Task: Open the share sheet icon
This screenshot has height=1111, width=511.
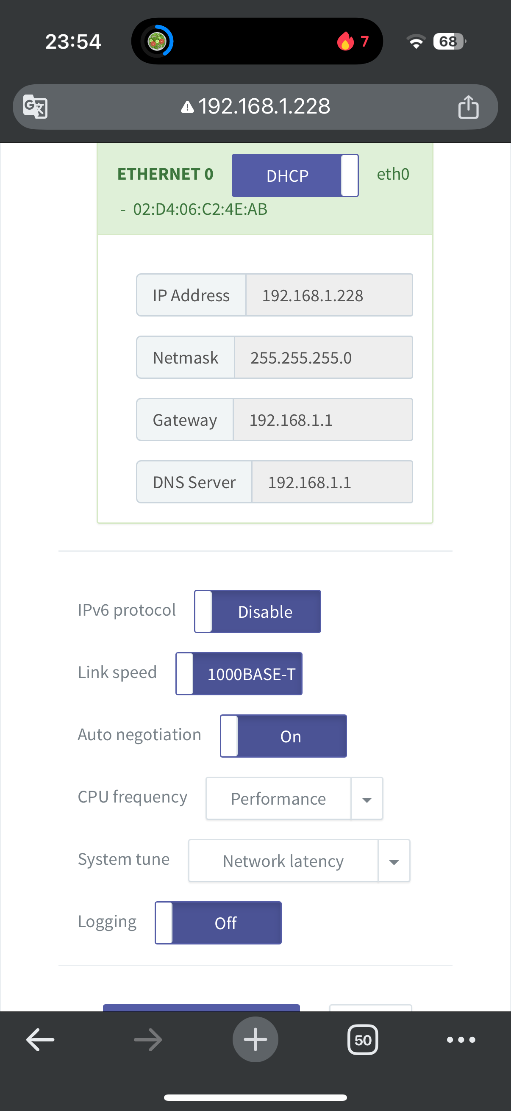Action: pos(468,106)
